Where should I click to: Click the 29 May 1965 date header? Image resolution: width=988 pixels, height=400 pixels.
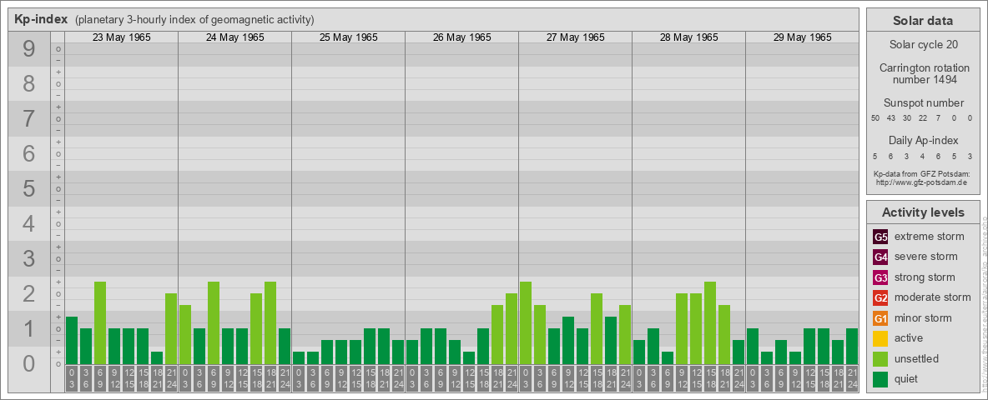coord(802,37)
